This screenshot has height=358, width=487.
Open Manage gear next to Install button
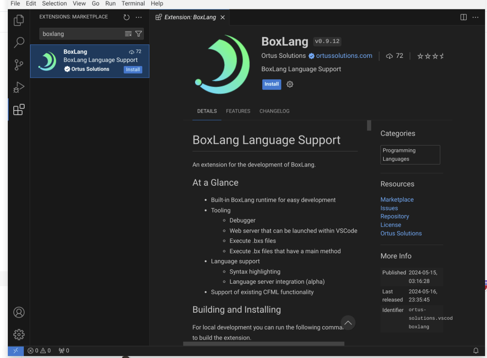[290, 84]
